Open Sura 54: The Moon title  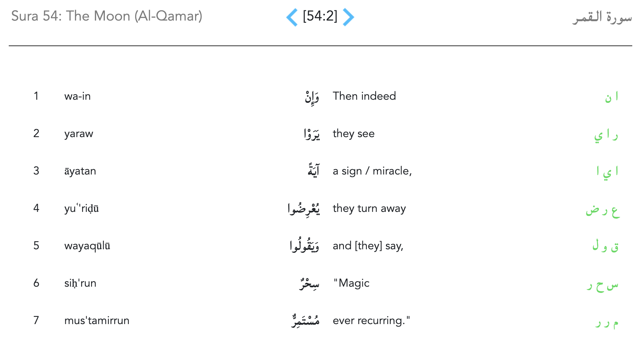coord(107,16)
